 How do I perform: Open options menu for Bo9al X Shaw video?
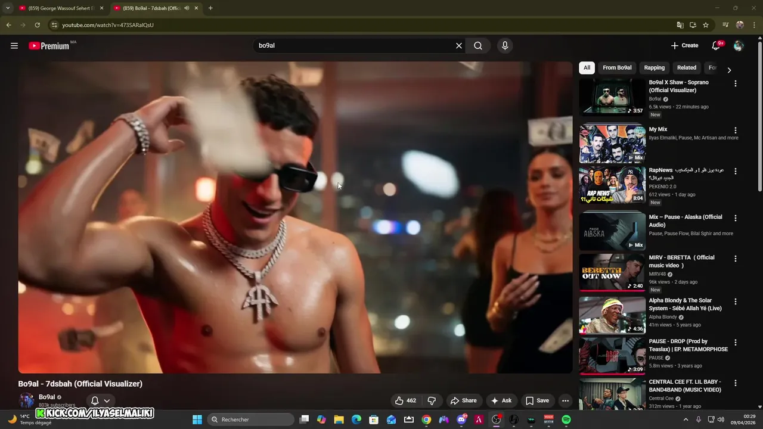pyautogui.click(x=735, y=83)
